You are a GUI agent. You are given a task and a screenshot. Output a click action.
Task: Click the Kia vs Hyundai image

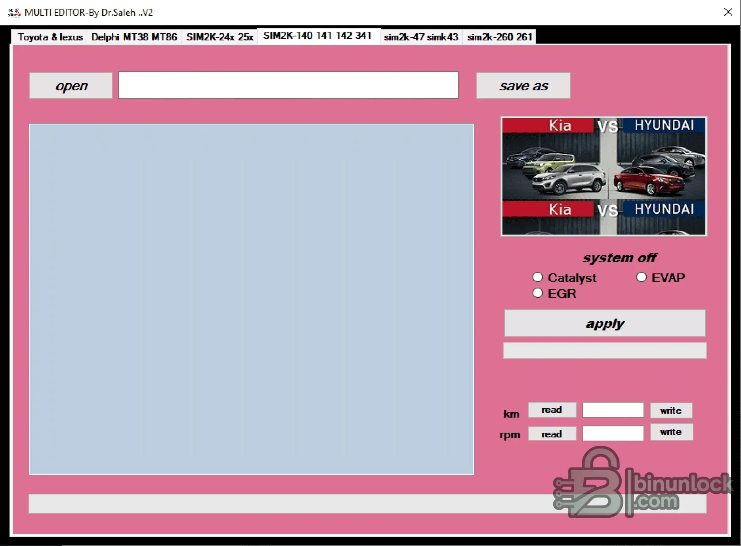point(604,176)
